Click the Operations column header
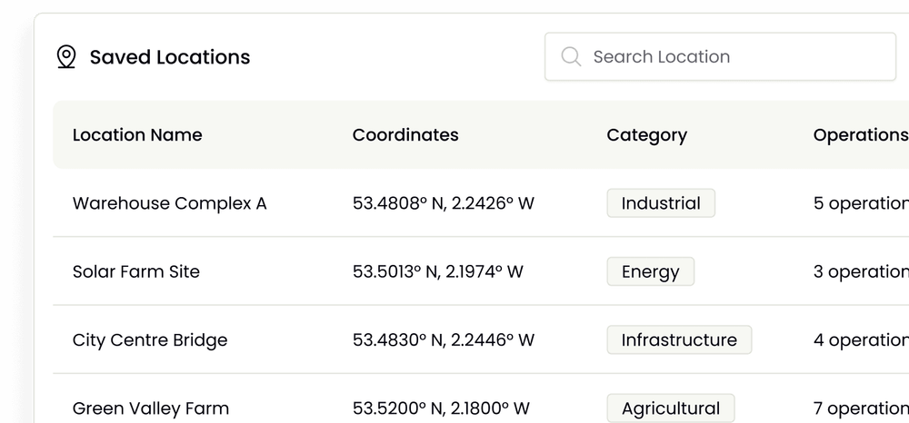This screenshot has width=909, height=423. (860, 135)
